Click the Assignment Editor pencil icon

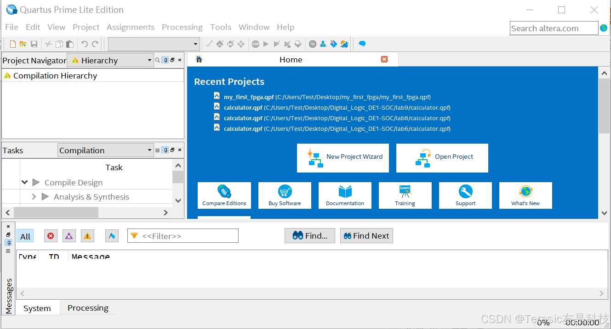tap(209, 44)
